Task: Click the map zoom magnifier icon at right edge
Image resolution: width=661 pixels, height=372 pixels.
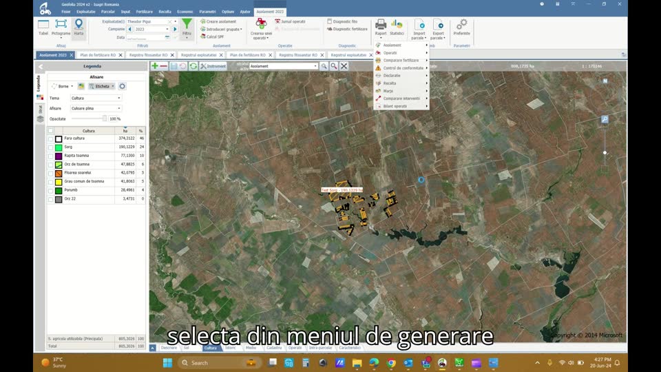Action: [x=605, y=120]
